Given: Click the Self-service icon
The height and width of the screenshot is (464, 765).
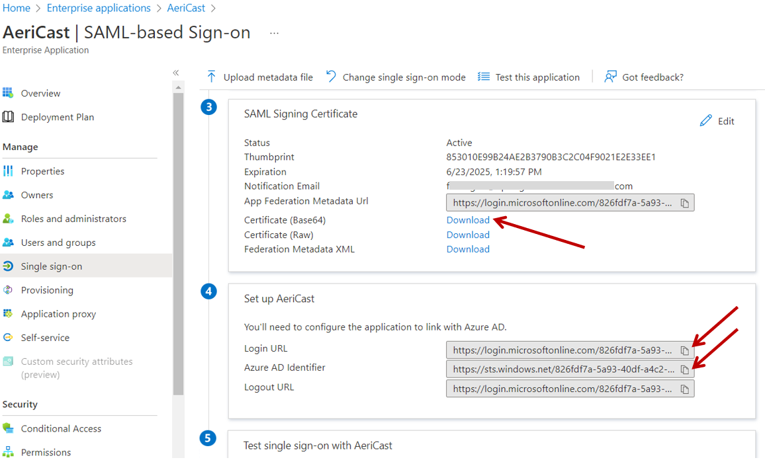Looking at the screenshot, I should [8, 337].
